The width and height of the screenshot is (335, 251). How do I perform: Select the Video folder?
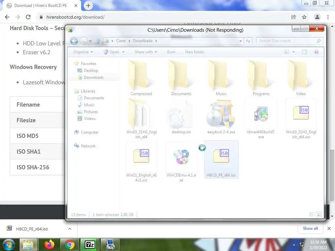pyautogui.click(x=301, y=78)
